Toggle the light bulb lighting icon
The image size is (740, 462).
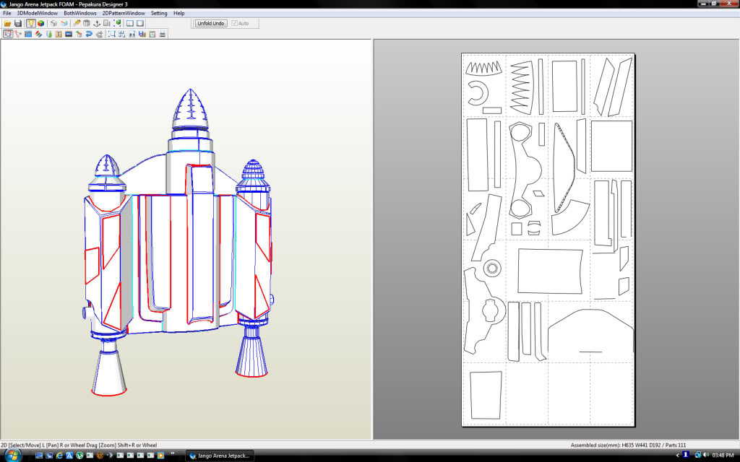click(30, 23)
